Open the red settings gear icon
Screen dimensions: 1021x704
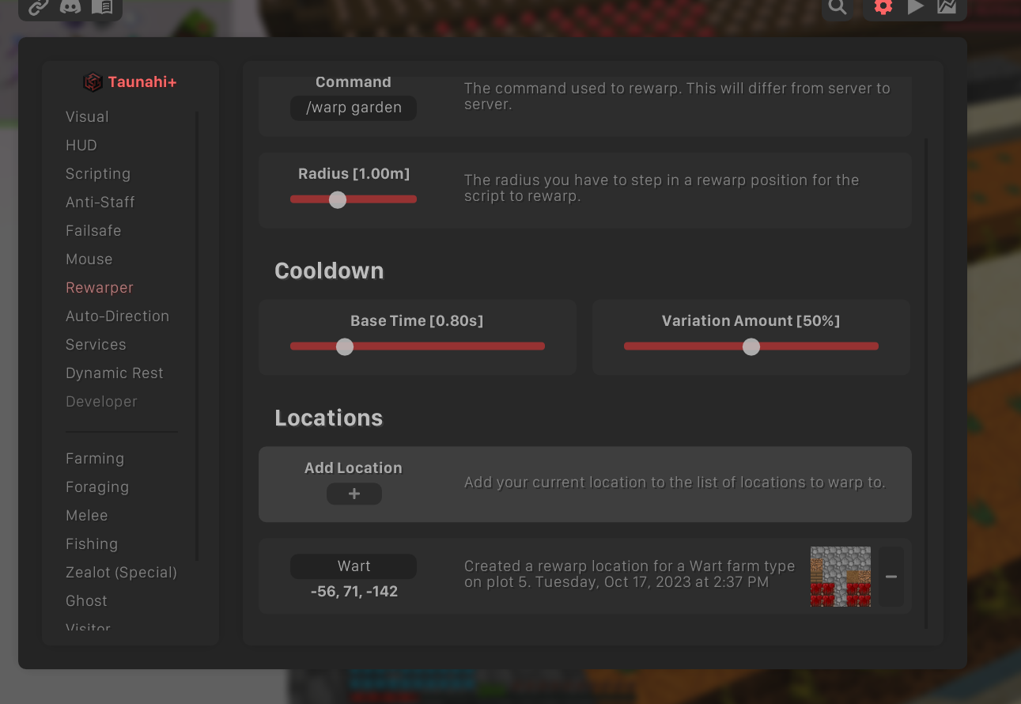click(x=883, y=7)
